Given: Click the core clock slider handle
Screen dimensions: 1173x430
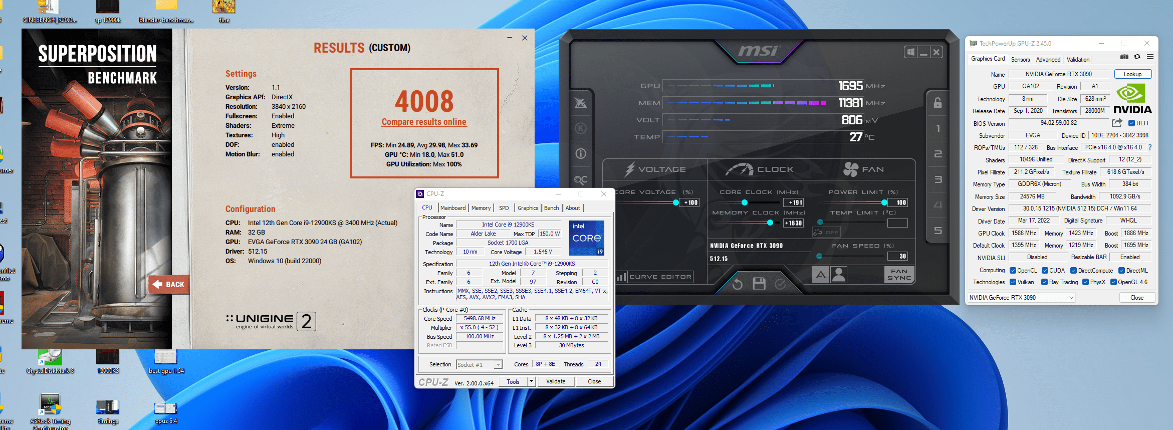Looking at the screenshot, I should [745, 202].
